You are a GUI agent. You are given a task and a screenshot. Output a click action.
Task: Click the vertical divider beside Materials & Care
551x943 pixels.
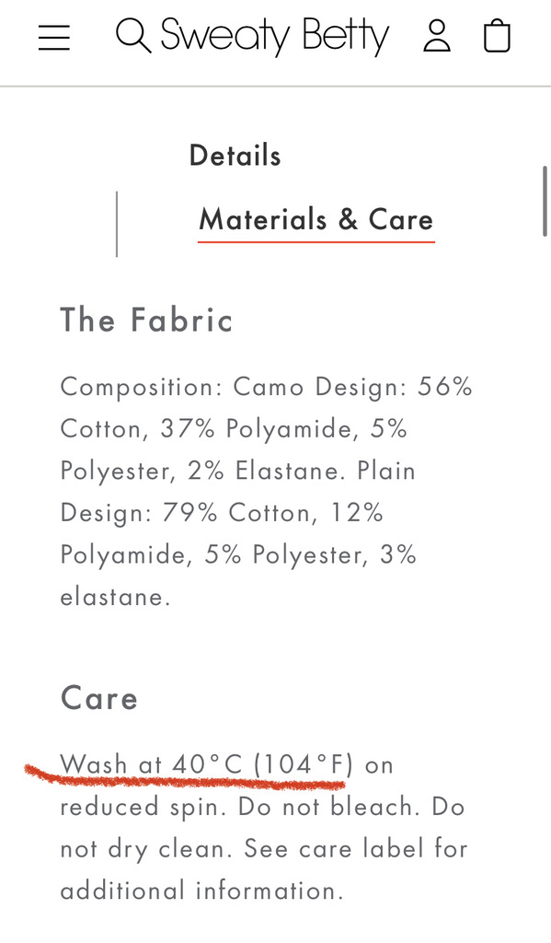click(x=117, y=225)
